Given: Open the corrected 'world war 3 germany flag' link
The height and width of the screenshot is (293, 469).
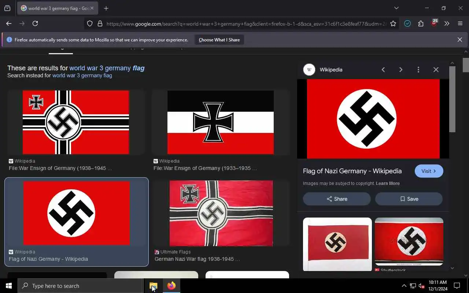Looking at the screenshot, I should click(x=107, y=68).
